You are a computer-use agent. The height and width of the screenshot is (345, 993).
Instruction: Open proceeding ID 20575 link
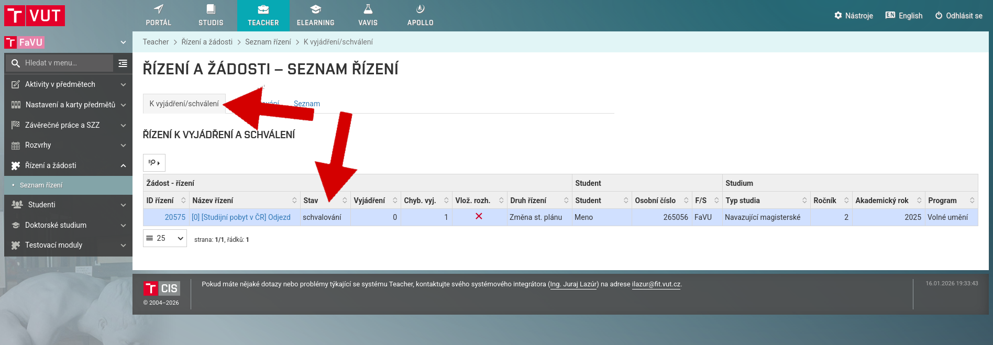[x=175, y=217]
